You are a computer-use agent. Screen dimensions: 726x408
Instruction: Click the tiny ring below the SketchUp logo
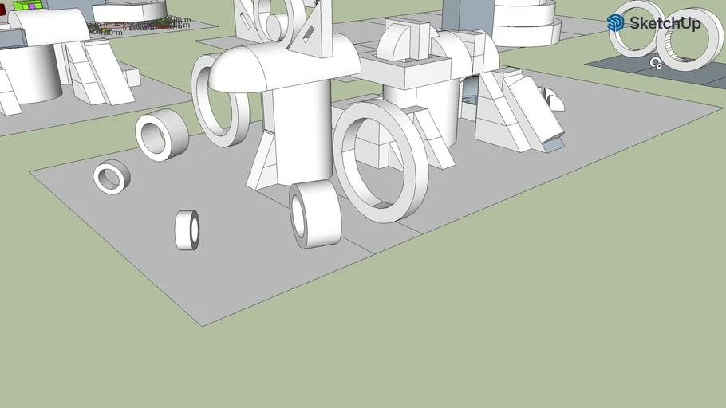(x=656, y=63)
